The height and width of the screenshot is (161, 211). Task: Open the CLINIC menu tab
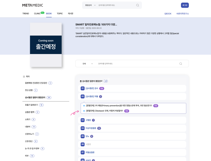37,13
